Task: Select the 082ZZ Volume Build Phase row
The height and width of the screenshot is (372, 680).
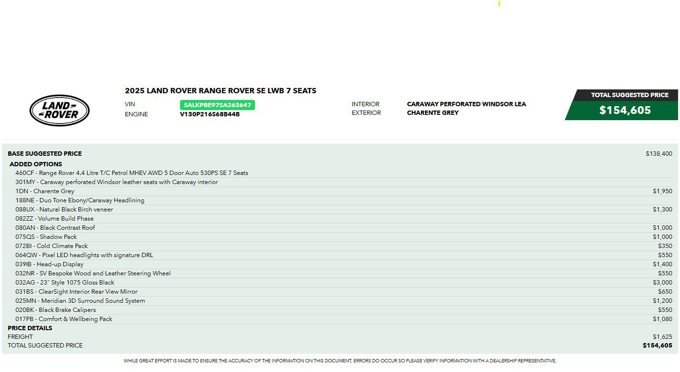Action: [x=343, y=219]
